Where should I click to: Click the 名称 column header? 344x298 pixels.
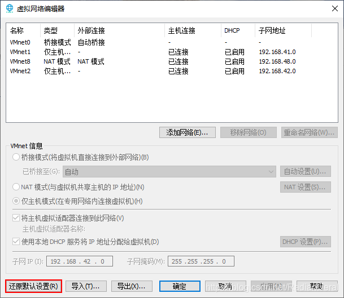[x=24, y=30]
